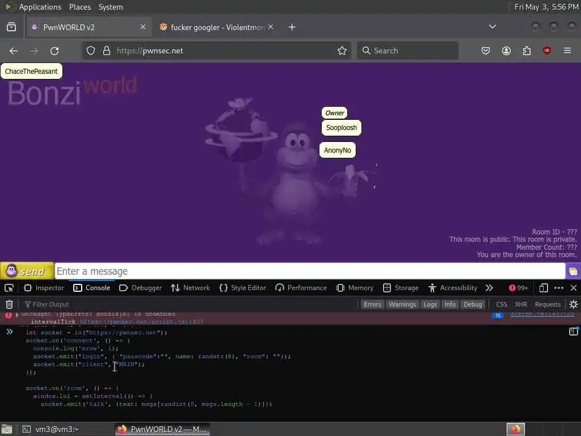Toggle Warnings filter in console
Viewport: 581px width, 436px height.
(x=402, y=304)
